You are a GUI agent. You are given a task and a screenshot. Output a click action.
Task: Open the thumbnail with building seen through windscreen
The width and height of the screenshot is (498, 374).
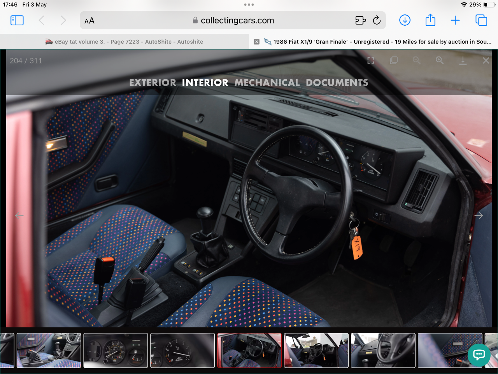(316, 350)
